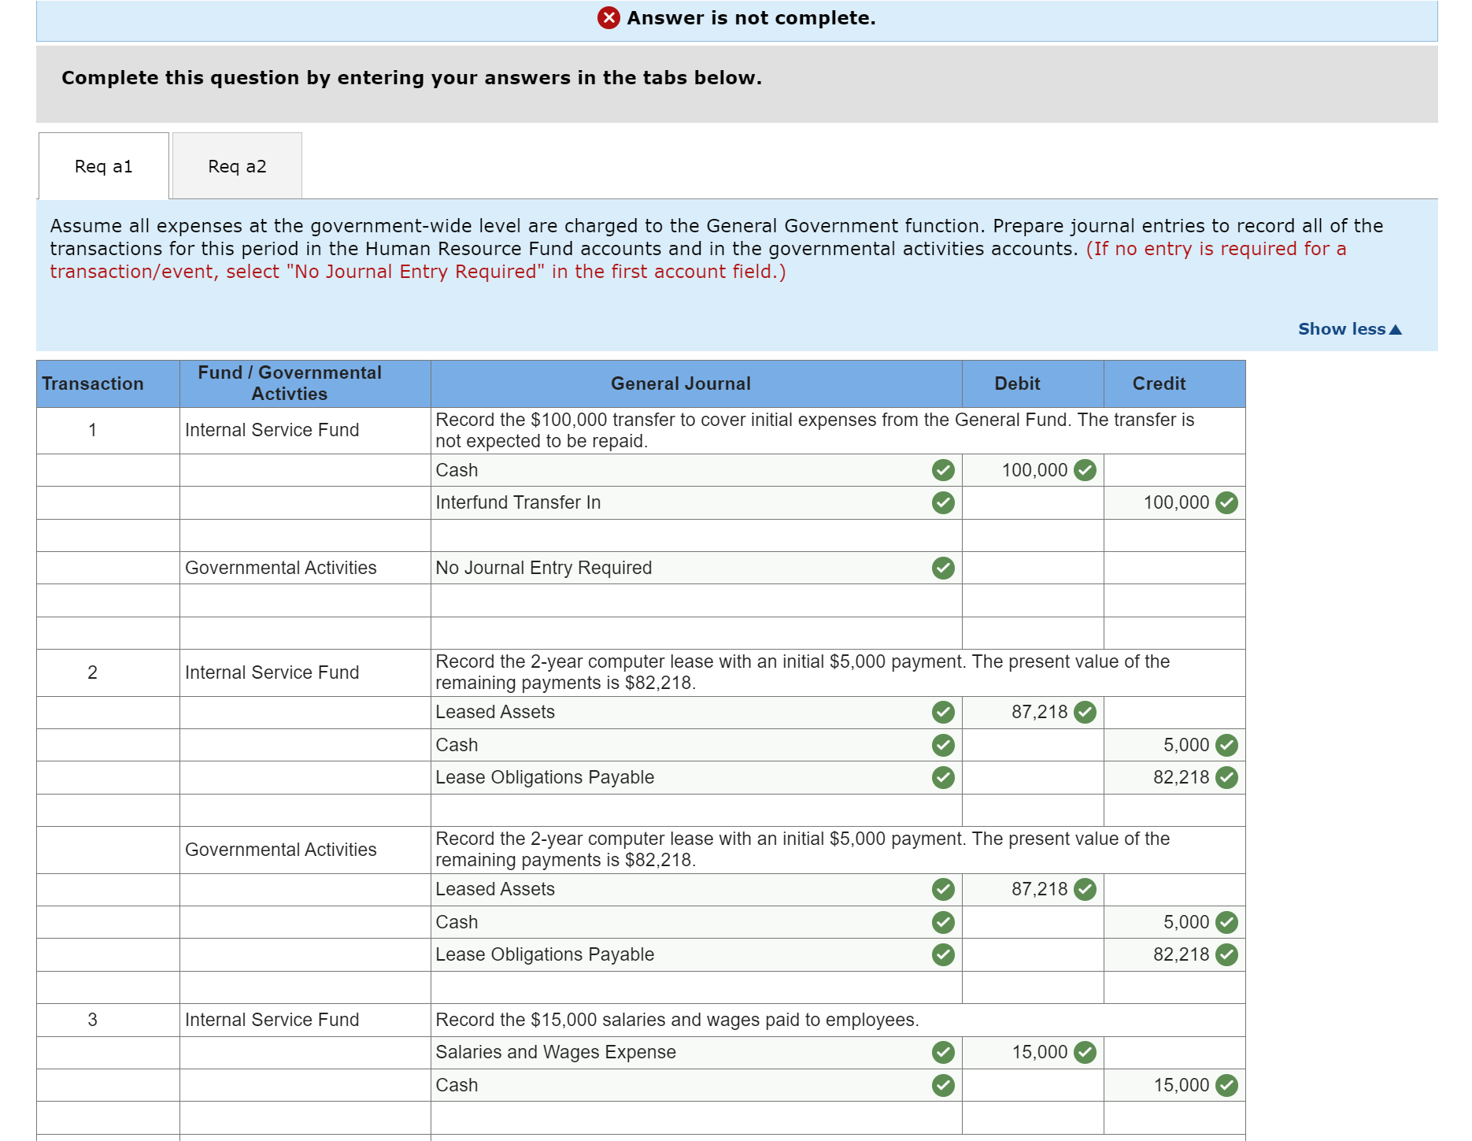The height and width of the screenshot is (1141, 1472).
Task: Click the green checkmark beside Cash debit entry
Action: [x=942, y=470]
